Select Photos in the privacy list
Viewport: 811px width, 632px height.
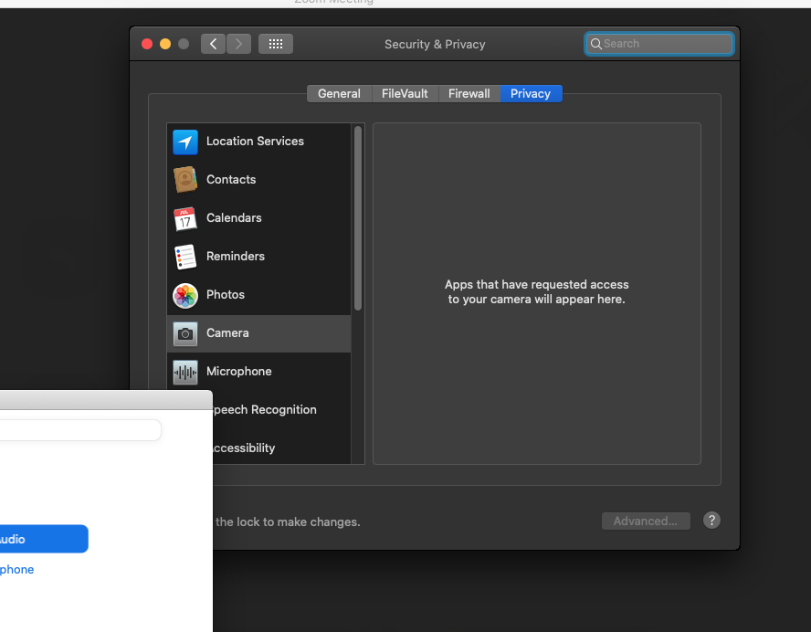click(x=259, y=295)
